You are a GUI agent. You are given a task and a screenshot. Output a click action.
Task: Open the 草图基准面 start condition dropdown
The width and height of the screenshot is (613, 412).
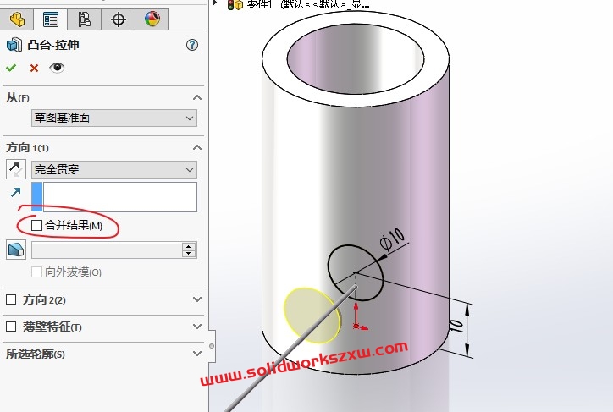tap(114, 118)
